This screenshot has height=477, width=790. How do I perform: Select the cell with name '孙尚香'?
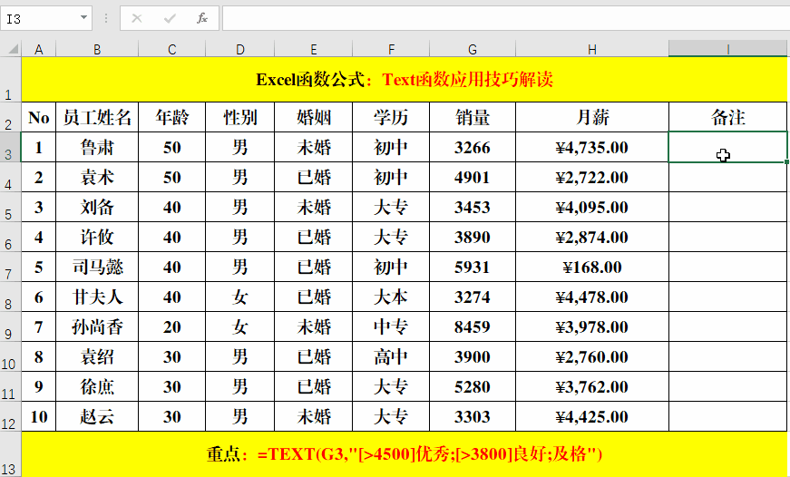click(97, 326)
